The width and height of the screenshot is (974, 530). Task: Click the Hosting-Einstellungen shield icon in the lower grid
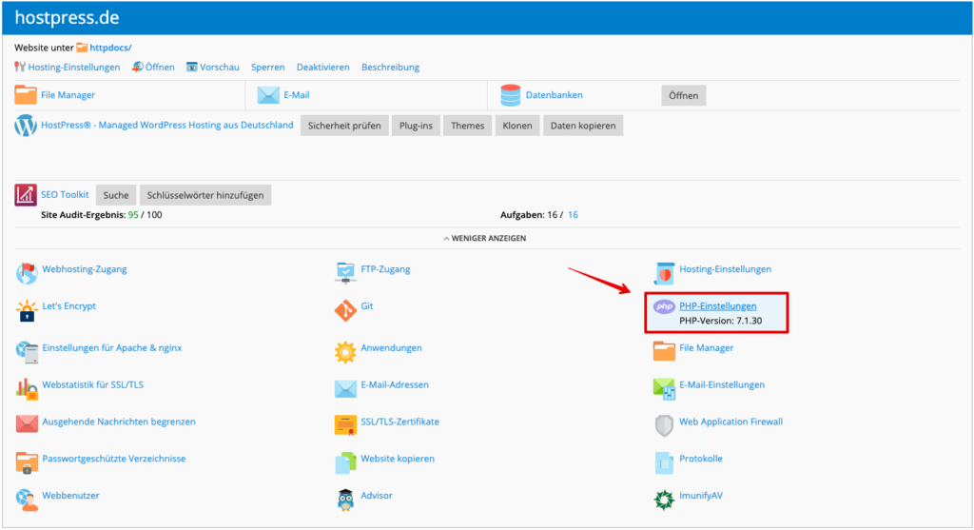point(664,273)
